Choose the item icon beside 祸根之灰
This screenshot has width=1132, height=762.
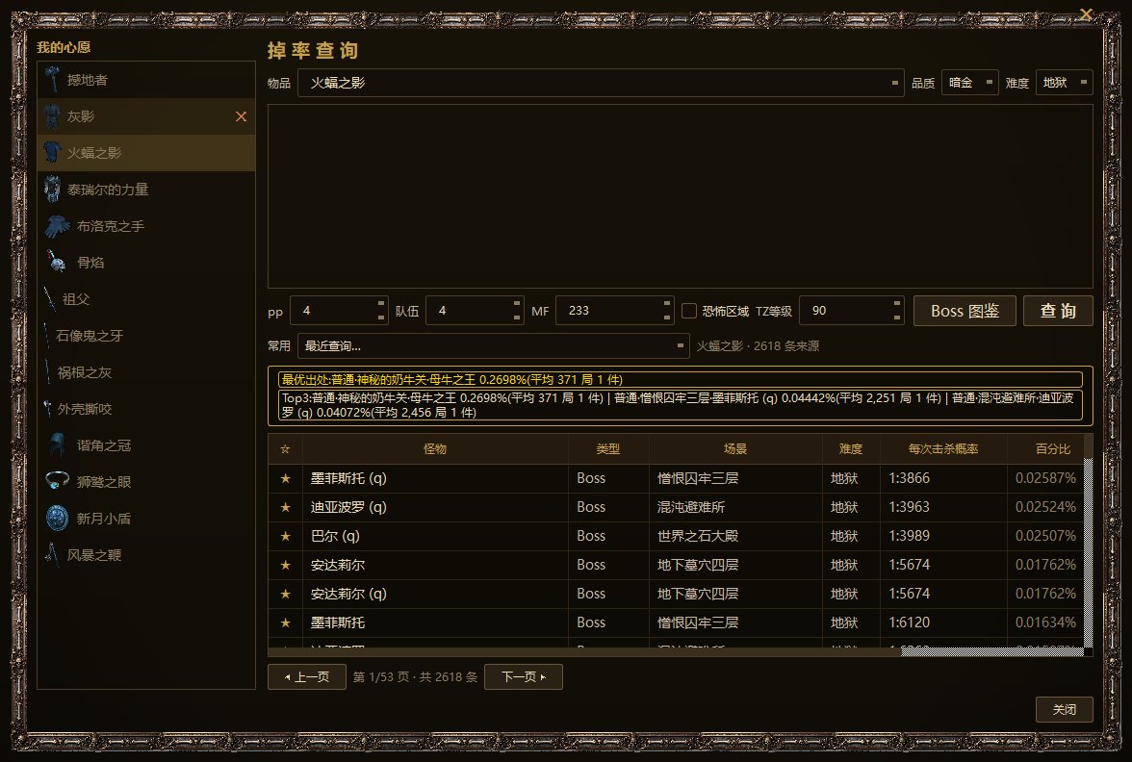pyautogui.click(x=48, y=372)
